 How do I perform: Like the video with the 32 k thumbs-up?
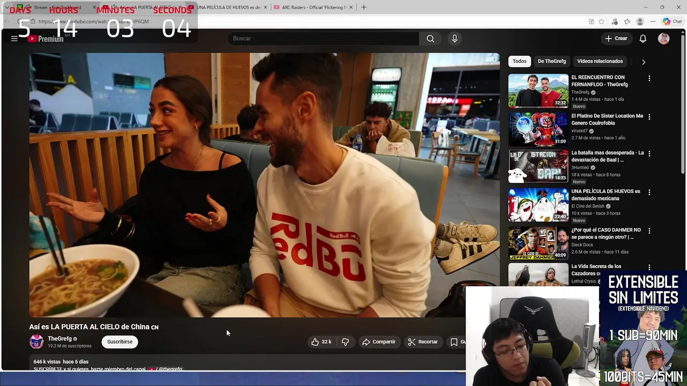[321, 342]
